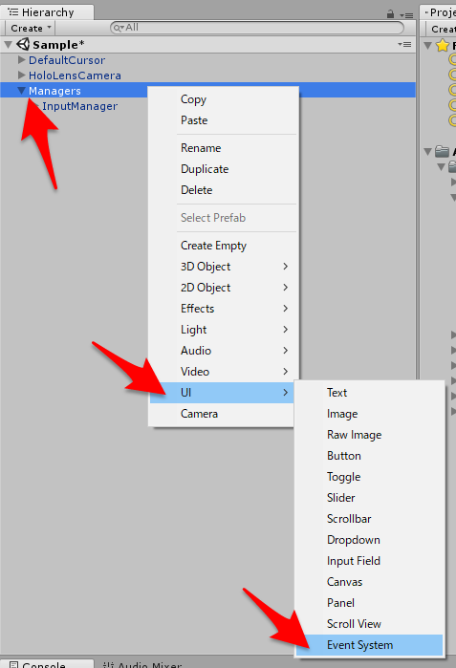Choose Camera from the context menu
Viewport: 456px width, 668px height.
point(222,413)
